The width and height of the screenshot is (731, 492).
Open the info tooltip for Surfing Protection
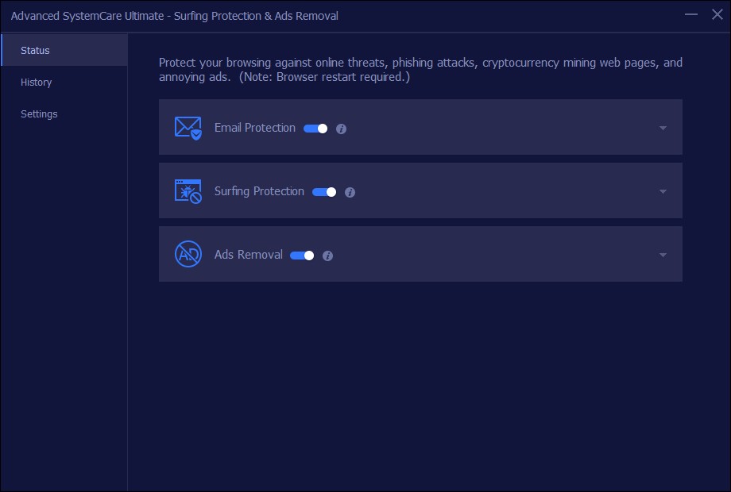[x=350, y=191]
